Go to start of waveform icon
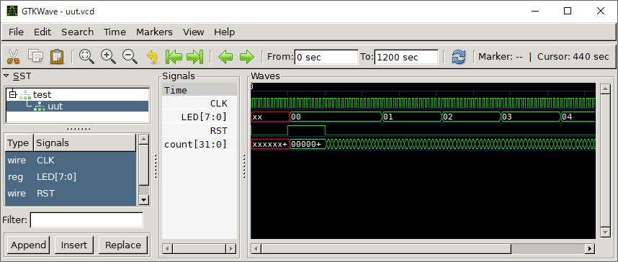This screenshot has width=618, height=262. click(174, 57)
